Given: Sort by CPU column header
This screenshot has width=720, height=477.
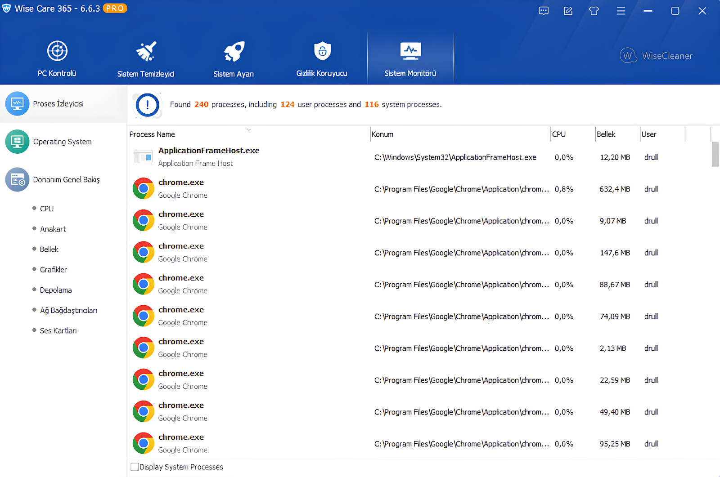Looking at the screenshot, I should tap(573, 134).
